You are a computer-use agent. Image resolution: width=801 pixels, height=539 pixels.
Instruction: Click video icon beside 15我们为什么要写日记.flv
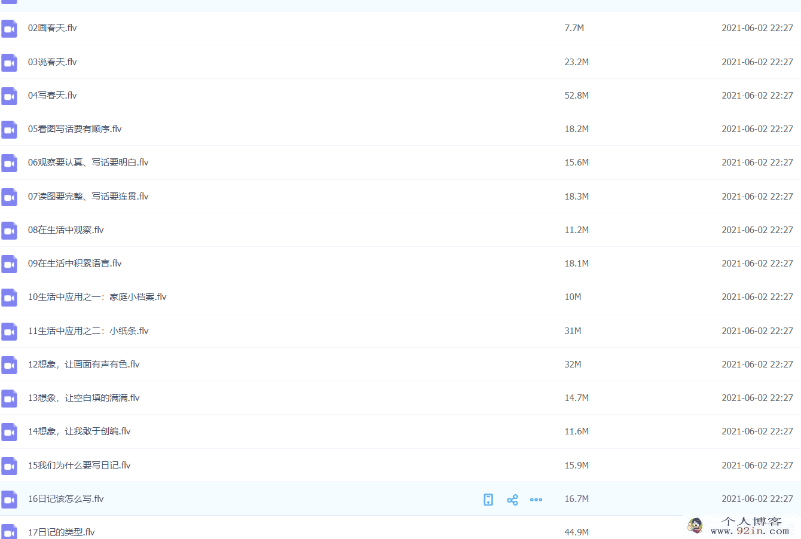pos(9,465)
